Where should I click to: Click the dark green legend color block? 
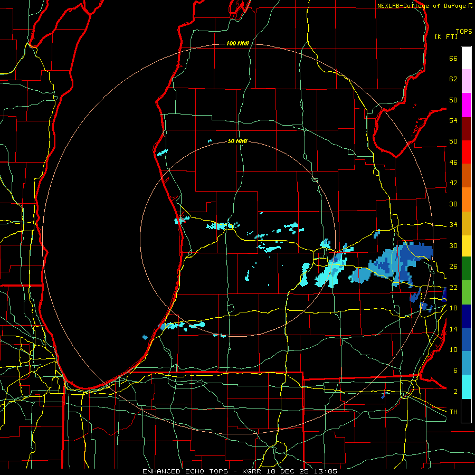pyautogui.click(x=466, y=269)
